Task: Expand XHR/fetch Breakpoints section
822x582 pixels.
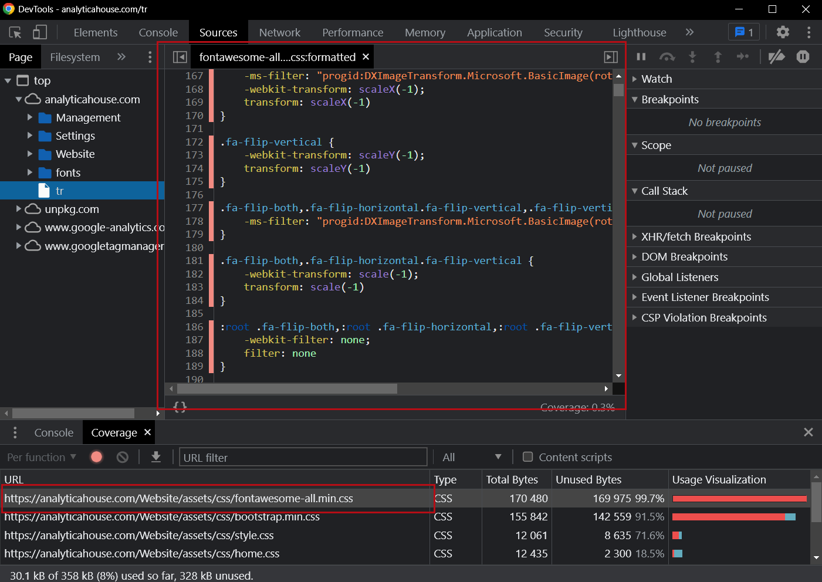Action: click(x=724, y=236)
